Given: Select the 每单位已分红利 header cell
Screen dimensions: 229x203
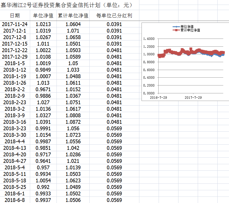Looking at the screenshot, I should [114, 16].
